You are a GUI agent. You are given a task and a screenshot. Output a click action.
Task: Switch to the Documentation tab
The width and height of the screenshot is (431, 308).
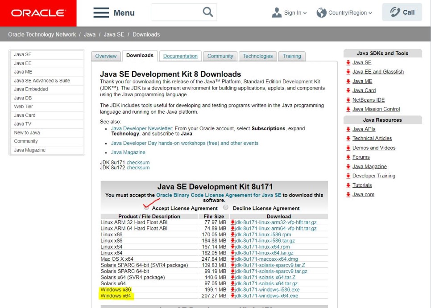[x=180, y=56]
